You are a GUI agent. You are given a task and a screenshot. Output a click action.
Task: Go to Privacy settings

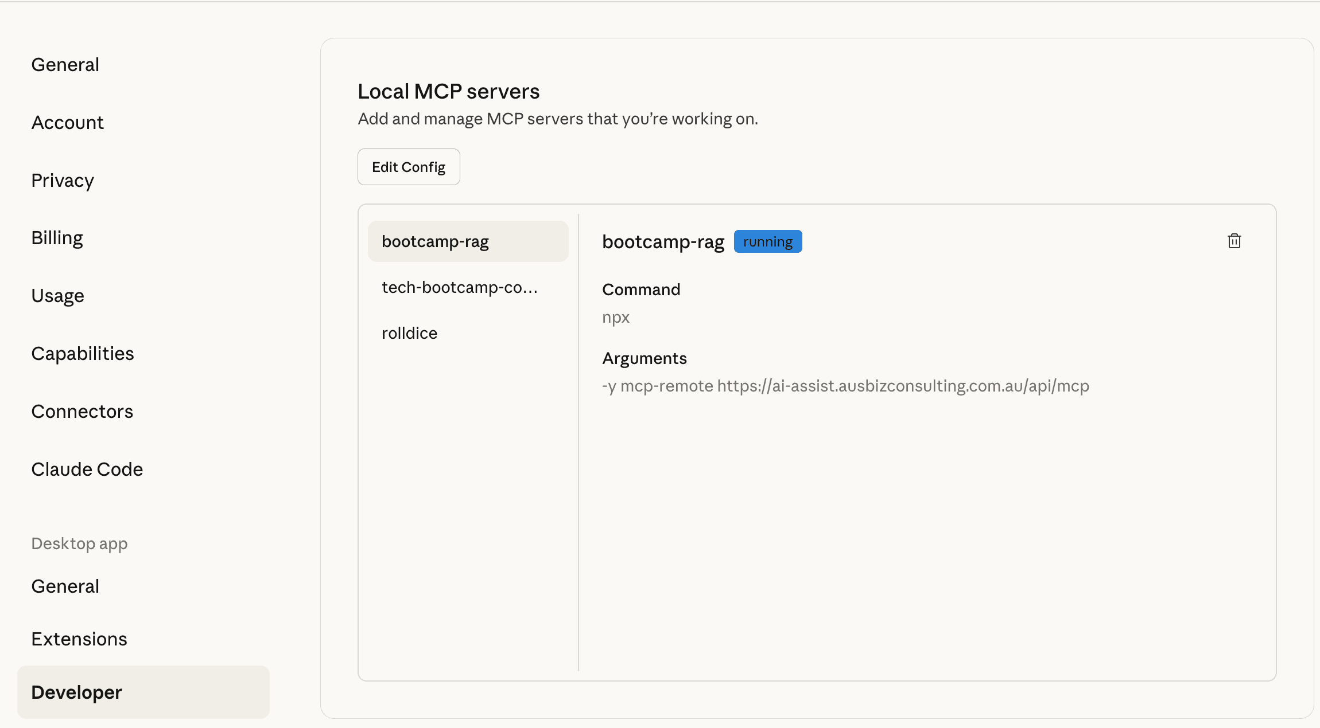point(63,181)
